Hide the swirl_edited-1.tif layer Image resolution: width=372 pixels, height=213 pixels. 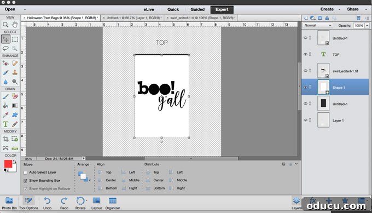(x=305, y=71)
